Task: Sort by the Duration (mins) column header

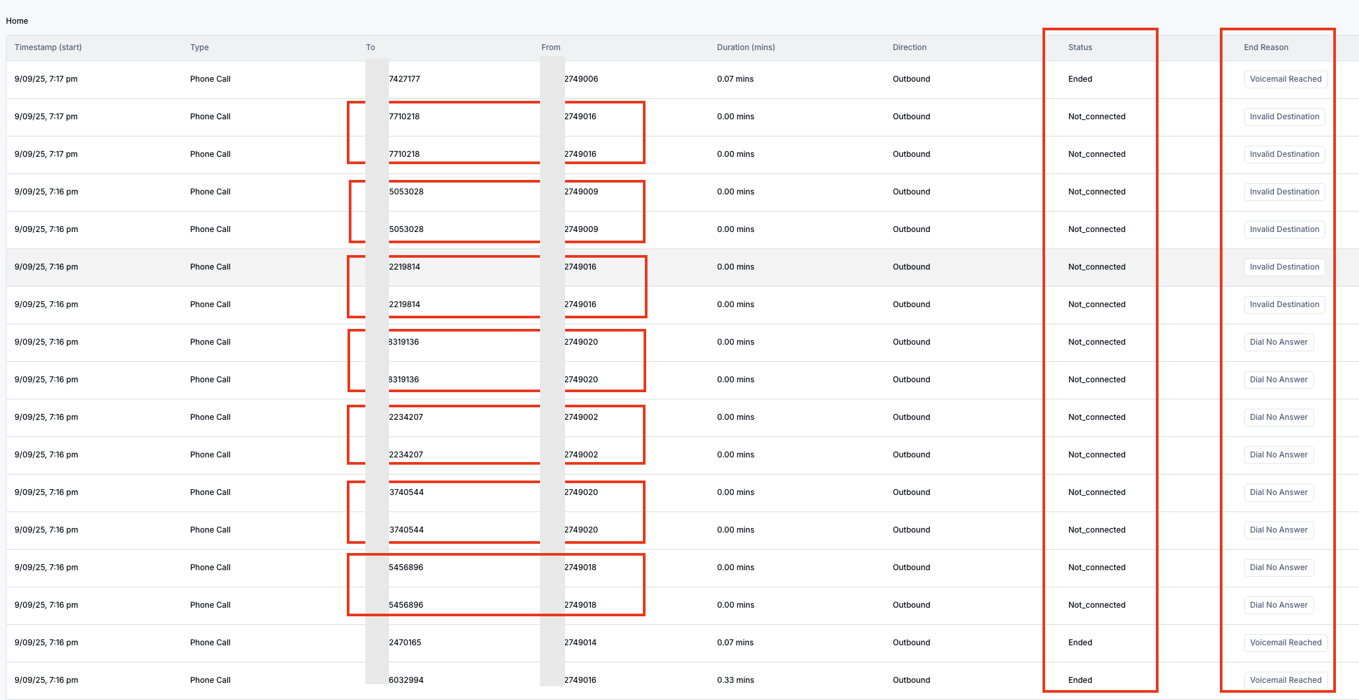Action: 746,47
